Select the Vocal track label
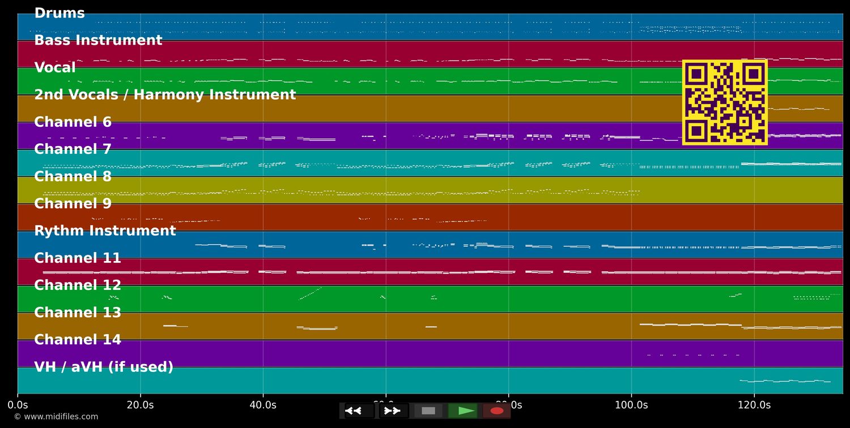The height and width of the screenshot is (428, 850). pos(54,67)
